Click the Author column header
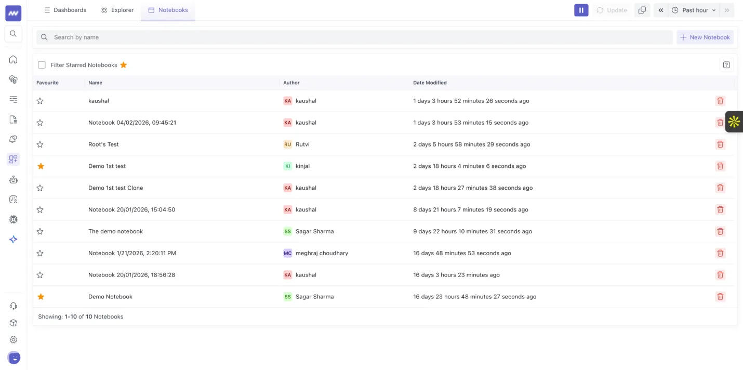743x370 pixels. (x=291, y=83)
